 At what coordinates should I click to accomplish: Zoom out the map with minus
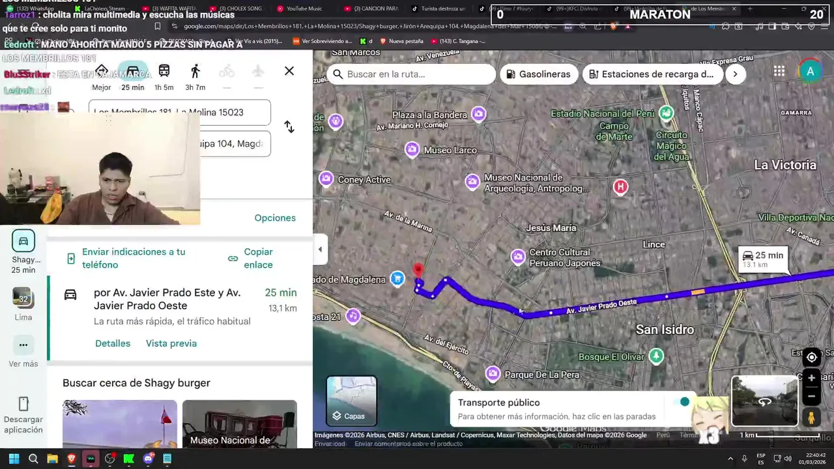tap(812, 395)
